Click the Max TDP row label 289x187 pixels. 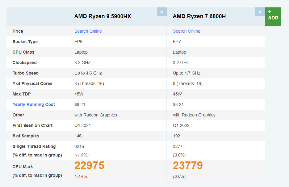pyautogui.click(x=22, y=94)
